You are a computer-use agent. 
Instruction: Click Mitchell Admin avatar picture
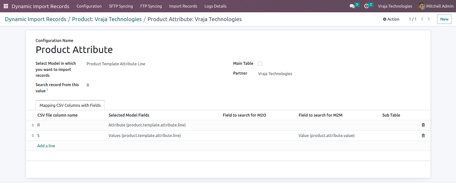422,6
